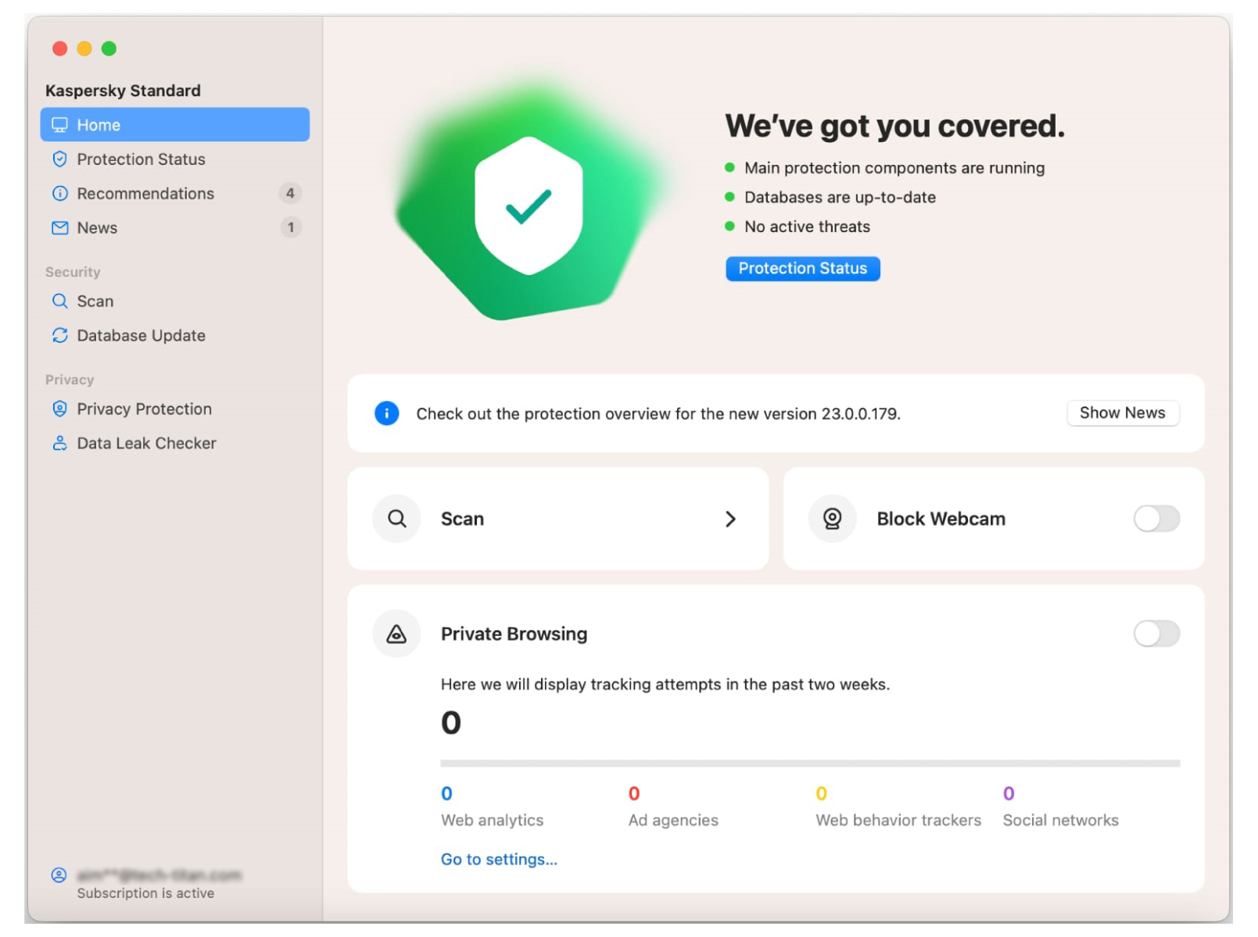1258x937 pixels.
Task: Click the Database Update refresh icon
Action: 59,335
